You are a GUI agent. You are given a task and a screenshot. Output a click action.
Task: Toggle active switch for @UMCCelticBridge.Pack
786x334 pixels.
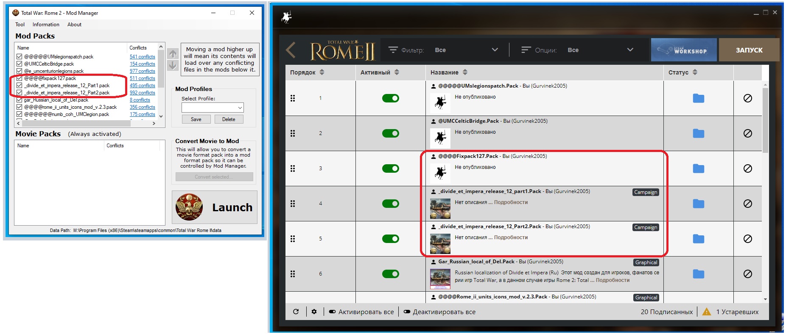coord(391,133)
